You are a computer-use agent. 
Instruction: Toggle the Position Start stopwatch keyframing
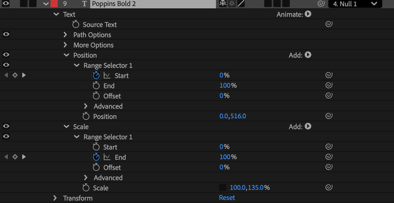pyautogui.click(x=96, y=75)
